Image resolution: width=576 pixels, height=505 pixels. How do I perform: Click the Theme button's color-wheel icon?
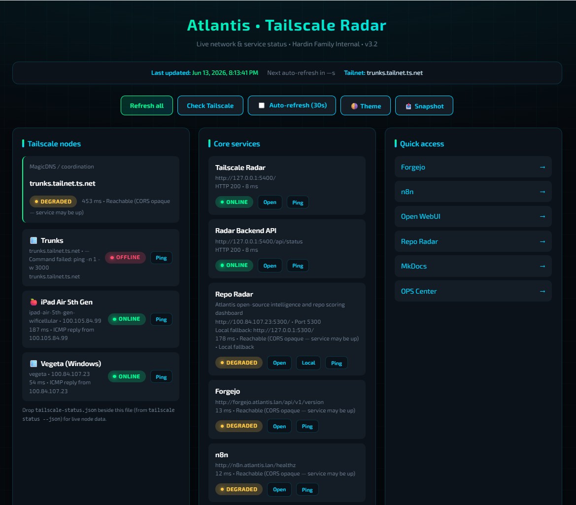point(354,106)
